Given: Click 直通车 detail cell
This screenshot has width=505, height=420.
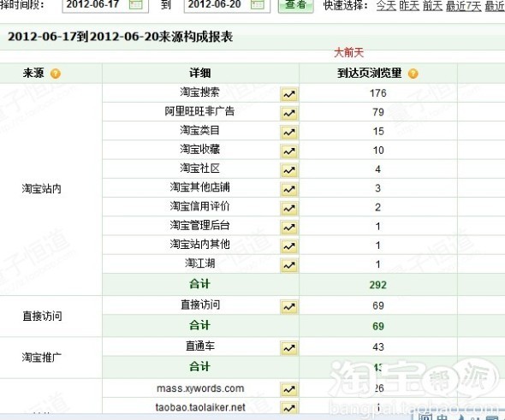Looking at the screenshot, I should [x=199, y=346].
